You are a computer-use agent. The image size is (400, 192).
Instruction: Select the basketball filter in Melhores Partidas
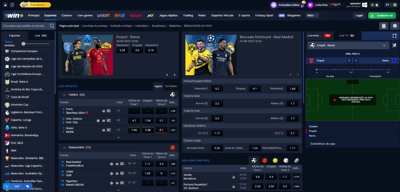pyautogui.click(x=265, y=160)
